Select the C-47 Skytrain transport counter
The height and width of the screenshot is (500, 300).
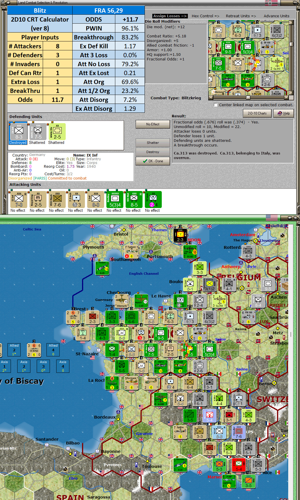tap(141, 301)
